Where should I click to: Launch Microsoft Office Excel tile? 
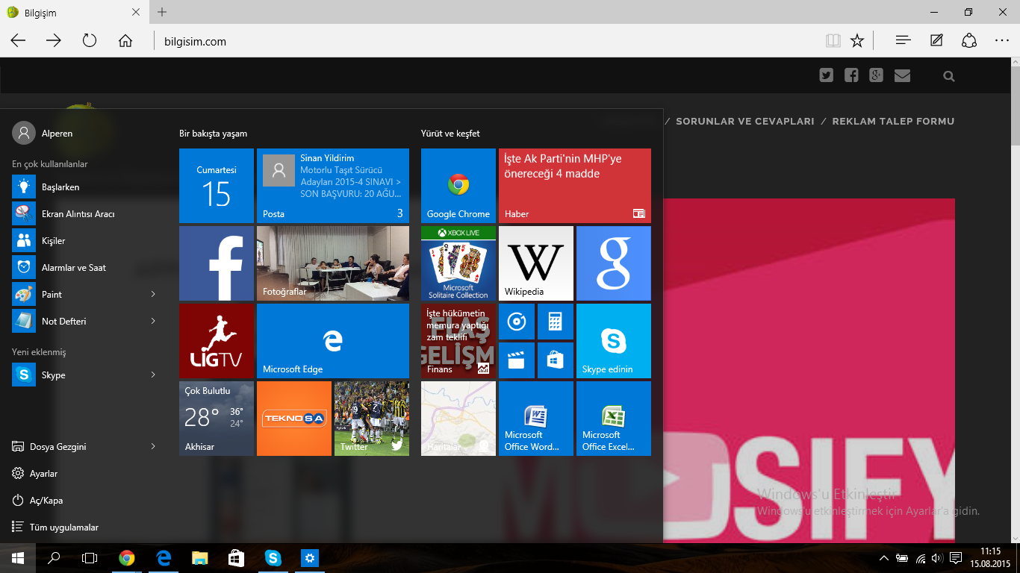(614, 419)
